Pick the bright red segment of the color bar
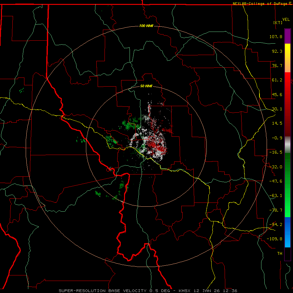The height and width of the screenshot is (293, 293). coord(287,80)
